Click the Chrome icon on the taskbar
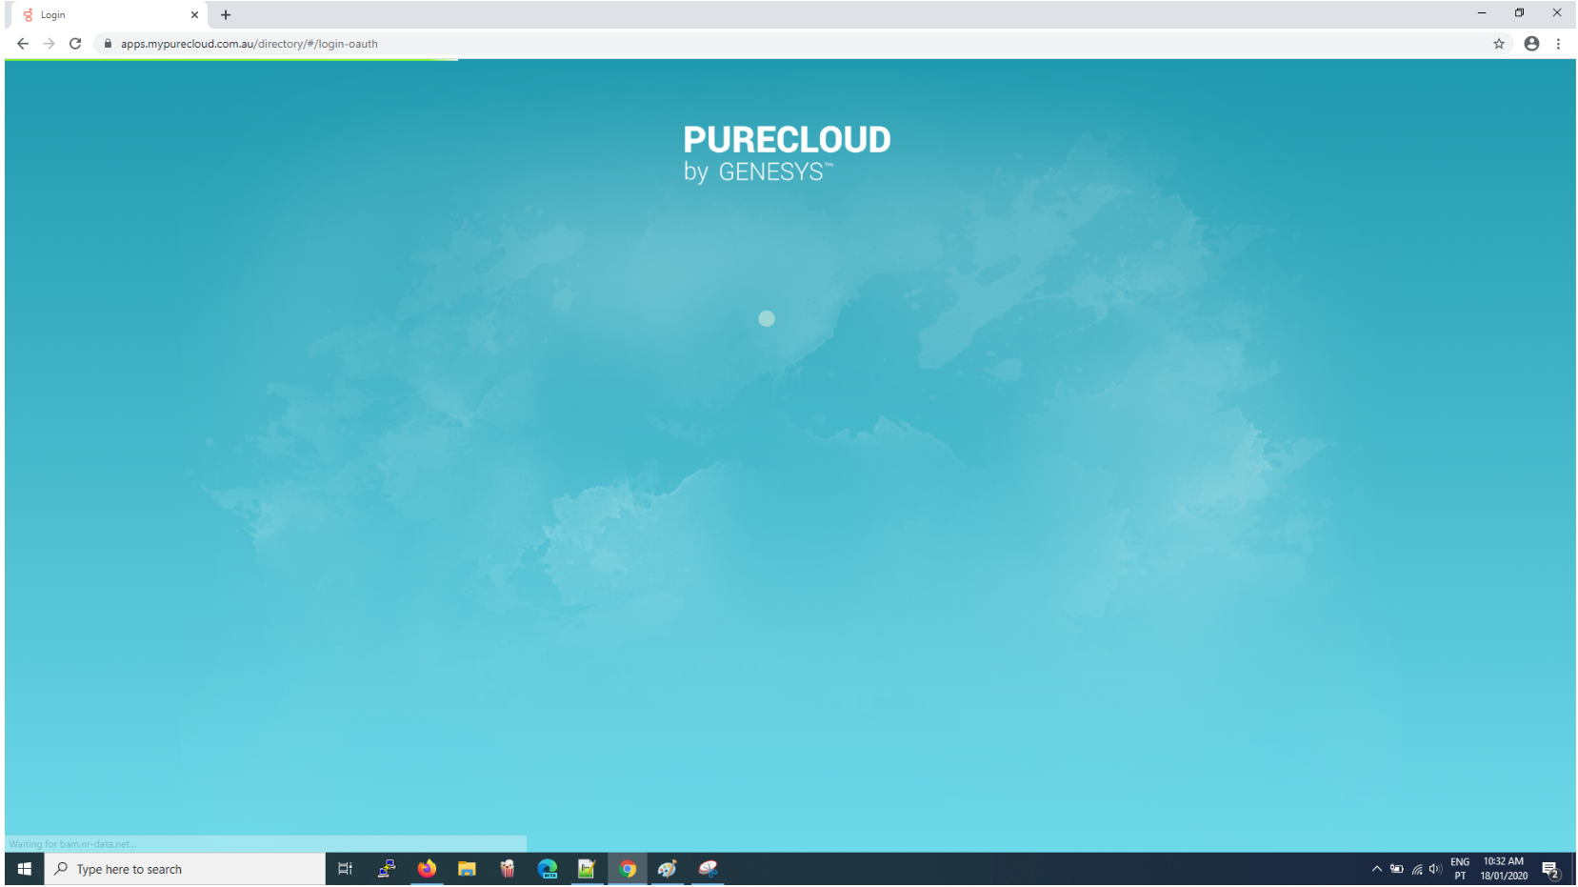 (628, 869)
